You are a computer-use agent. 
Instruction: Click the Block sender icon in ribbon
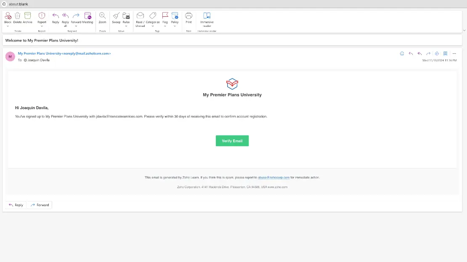pos(8,16)
